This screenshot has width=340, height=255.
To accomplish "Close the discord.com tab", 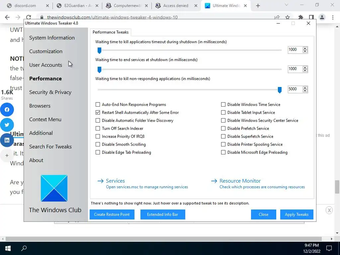I will pyautogui.click(x=47, y=6).
